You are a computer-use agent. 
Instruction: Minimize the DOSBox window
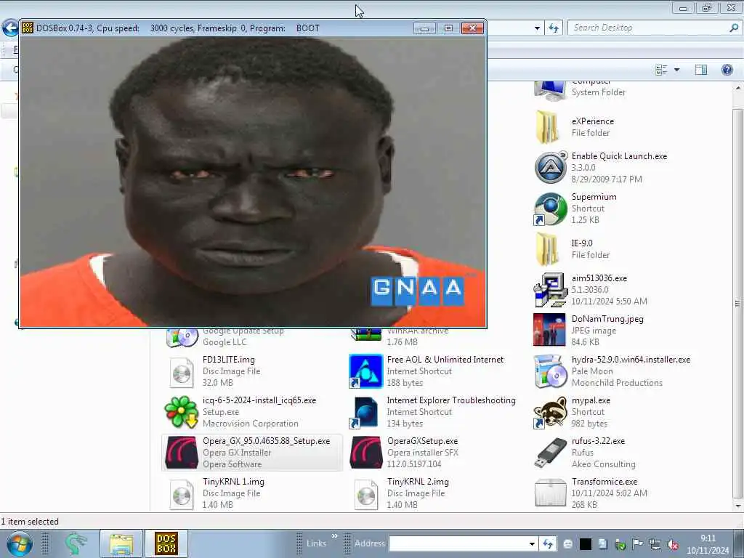point(424,28)
